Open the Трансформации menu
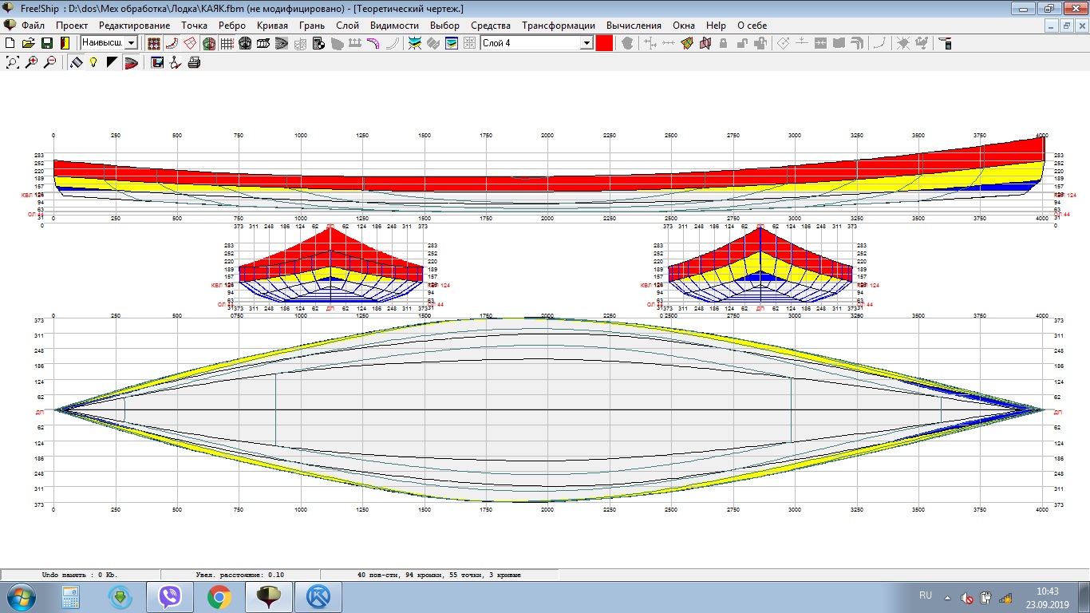This screenshot has height=613, width=1090. (x=558, y=26)
